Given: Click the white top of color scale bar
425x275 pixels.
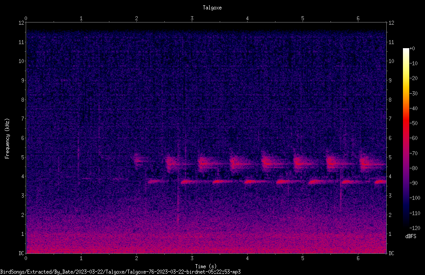Looking at the screenshot, I should coord(406,51).
